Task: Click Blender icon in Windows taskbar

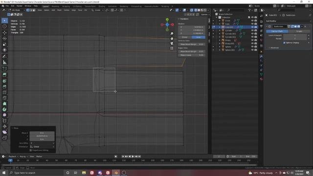Action: coord(116,173)
